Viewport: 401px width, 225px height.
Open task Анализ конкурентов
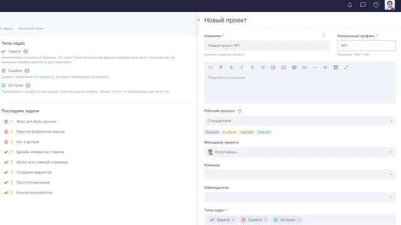pos(34,193)
